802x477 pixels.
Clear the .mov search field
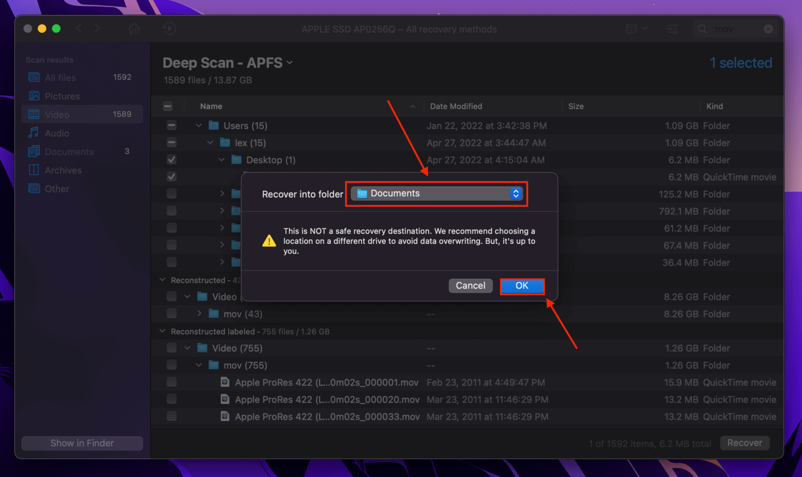coord(768,29)
